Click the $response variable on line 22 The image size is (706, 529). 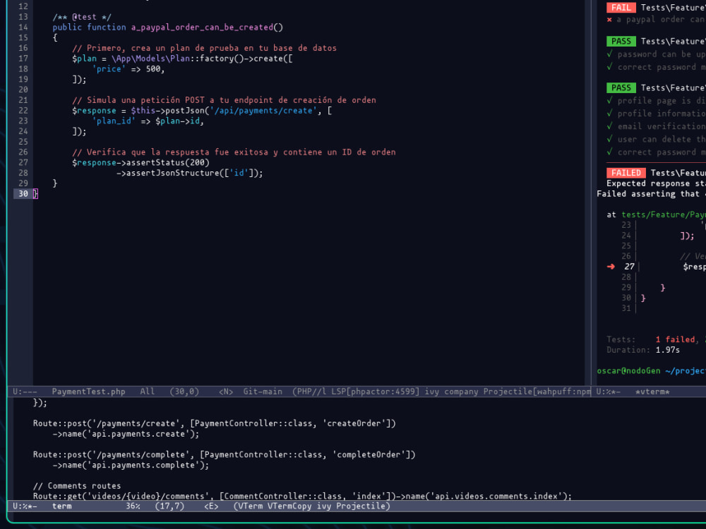(x=94, y=110)
